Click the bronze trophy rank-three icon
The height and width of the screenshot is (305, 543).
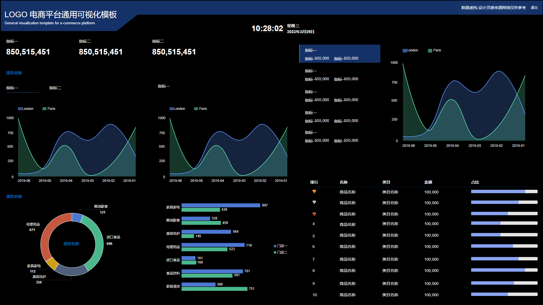[x=314, y=214]
